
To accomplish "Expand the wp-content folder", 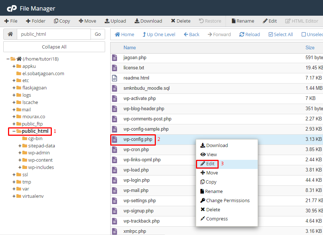I will 20,160.
